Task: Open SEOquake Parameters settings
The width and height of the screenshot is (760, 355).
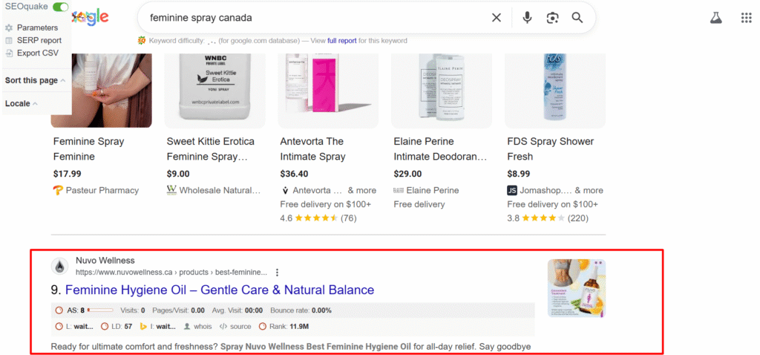Action: [37, 27]
